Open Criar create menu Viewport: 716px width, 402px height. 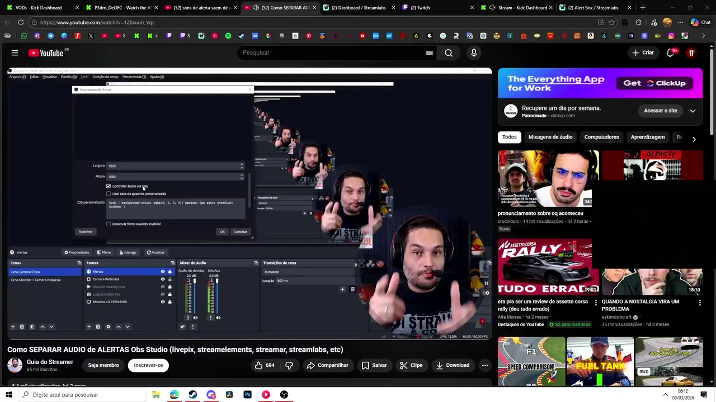[643, 52]
